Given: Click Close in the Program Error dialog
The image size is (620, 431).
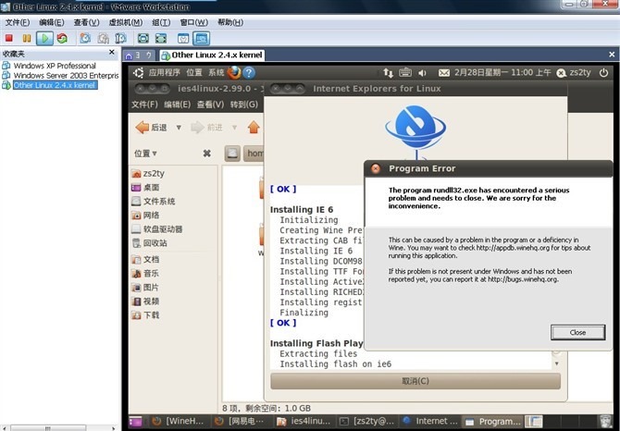Looking at the screenshot, I should pyautogui.click(x=577, y=333).
